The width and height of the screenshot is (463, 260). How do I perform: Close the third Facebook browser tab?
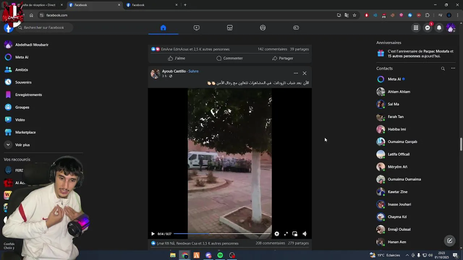[x=177, y=5]
